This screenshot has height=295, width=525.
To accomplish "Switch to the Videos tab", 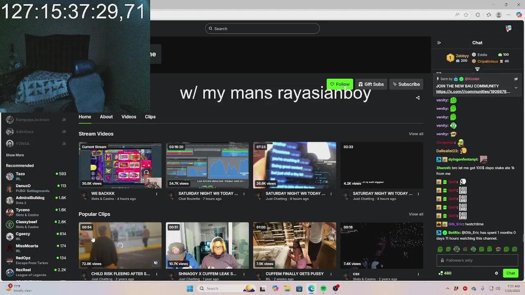I will tap(129, 117).
